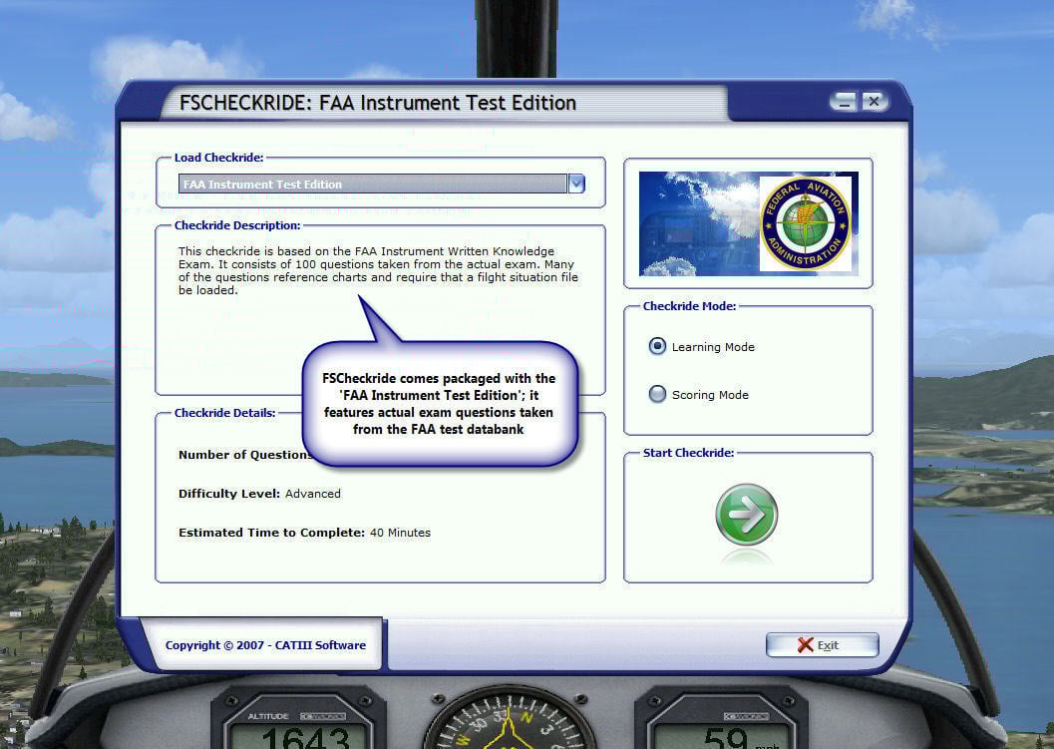
Task: Start the checkride with the green arrow
Action: [746, 515]
